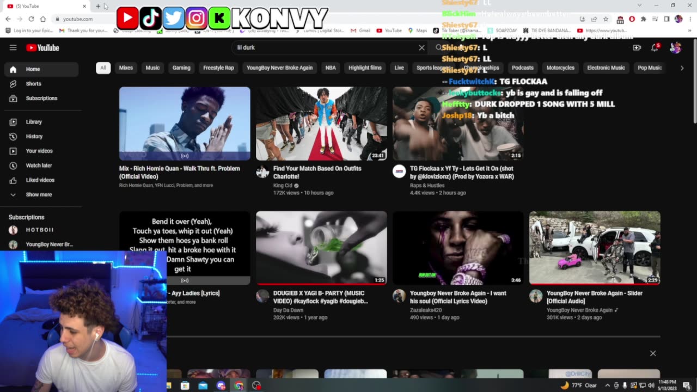Open the SOAP2DAY bookmark
The height and width of the screenshot is (392, 697).
[x=502, y=30]
